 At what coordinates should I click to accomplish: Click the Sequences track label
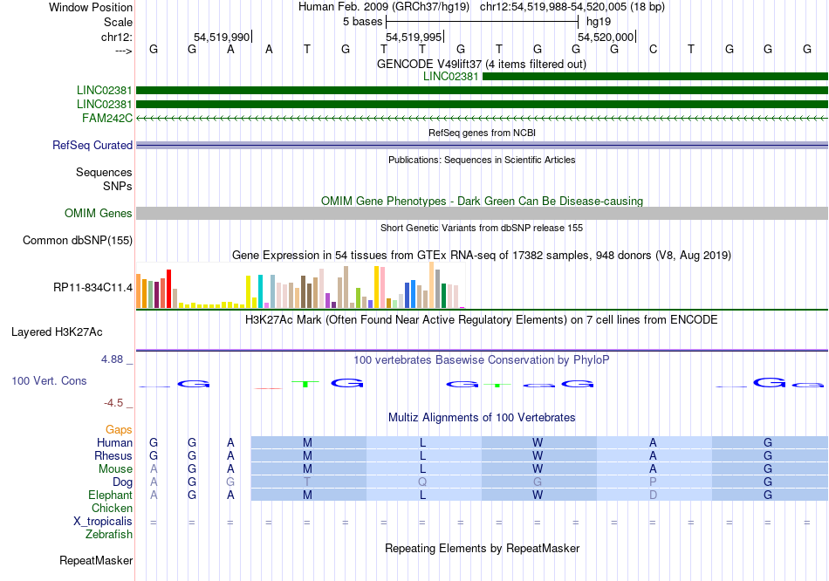tap(104, 173)
